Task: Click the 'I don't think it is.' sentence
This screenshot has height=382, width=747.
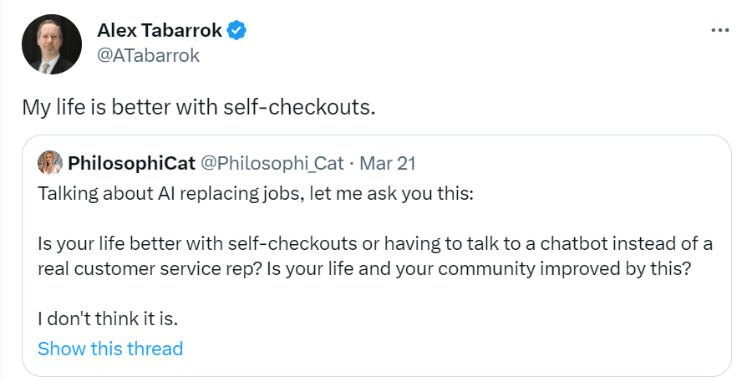Action: click(108, 318)
